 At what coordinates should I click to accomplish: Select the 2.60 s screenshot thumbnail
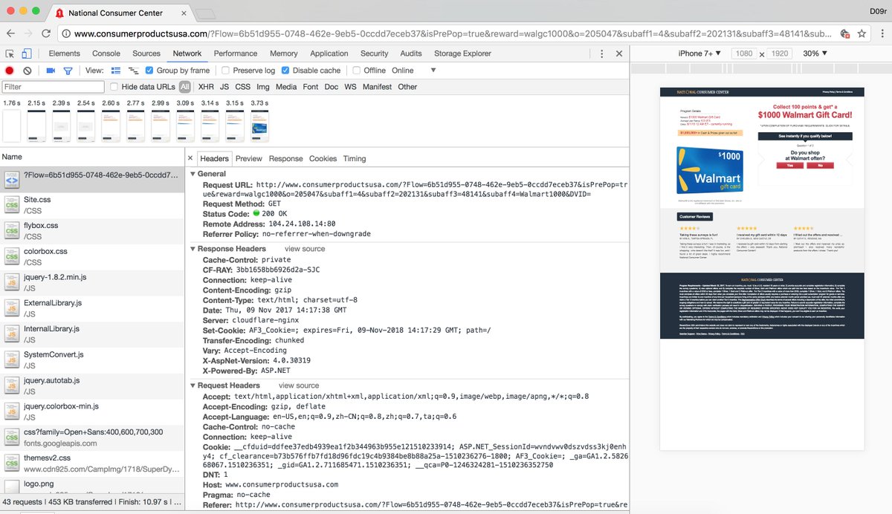(x=111, y=126)
